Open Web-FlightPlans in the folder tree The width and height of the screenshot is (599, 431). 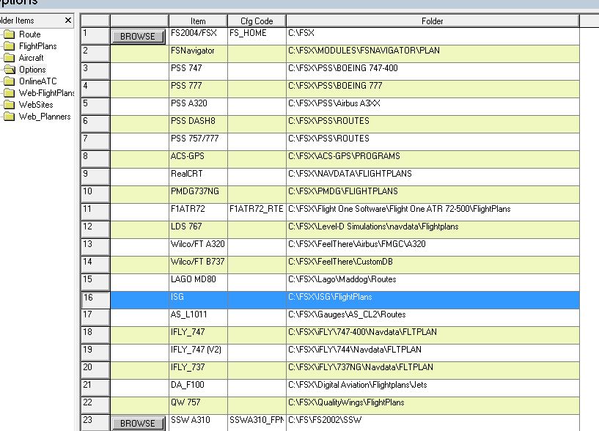pyautogui.click(x=47, y=93)
